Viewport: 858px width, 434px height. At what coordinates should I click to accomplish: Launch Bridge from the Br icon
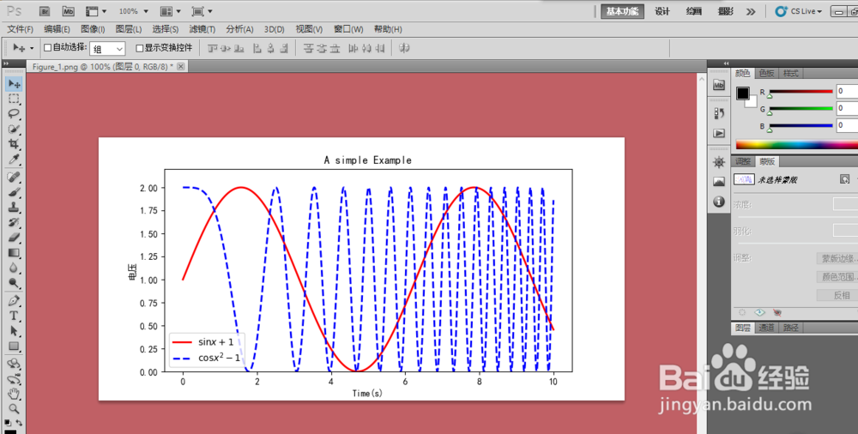pyautogui.click(x=45, y=11)
